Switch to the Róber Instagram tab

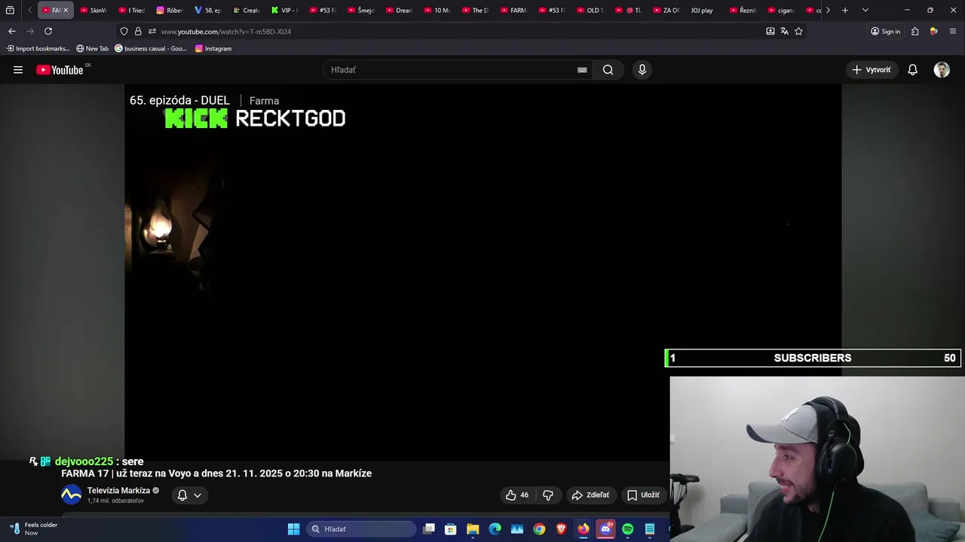tap(170, 10)
